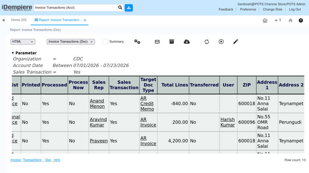Open AR Invoice link in Aravind Kumar row
The height and width of the screenshot is (173, 309).
(x=148, y=122)
